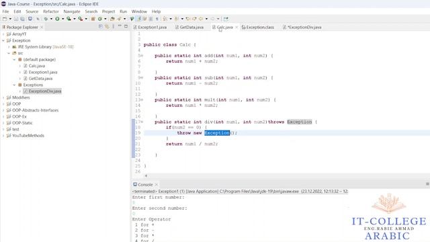Toggle Skip All Breakpoints toolbar icon
The width and height of the screenshot is (430, 242).
38,19
